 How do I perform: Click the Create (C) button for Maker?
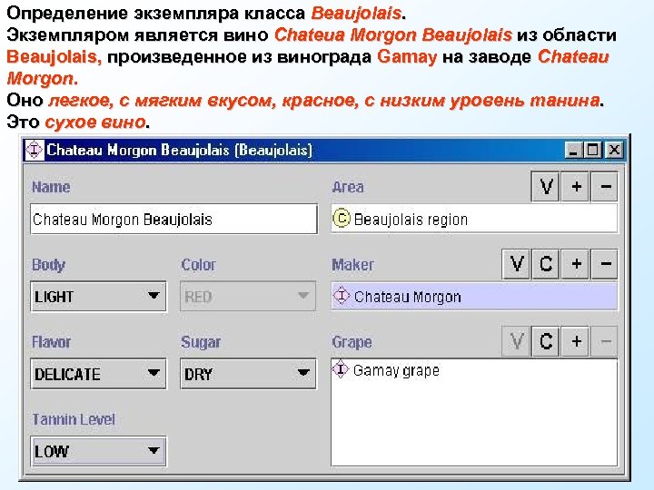tap(546, 264)
